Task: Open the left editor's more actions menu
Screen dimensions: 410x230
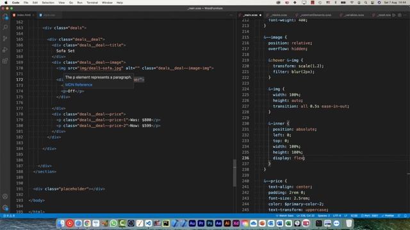Action: pyautogui.click(x=231, y=15)
